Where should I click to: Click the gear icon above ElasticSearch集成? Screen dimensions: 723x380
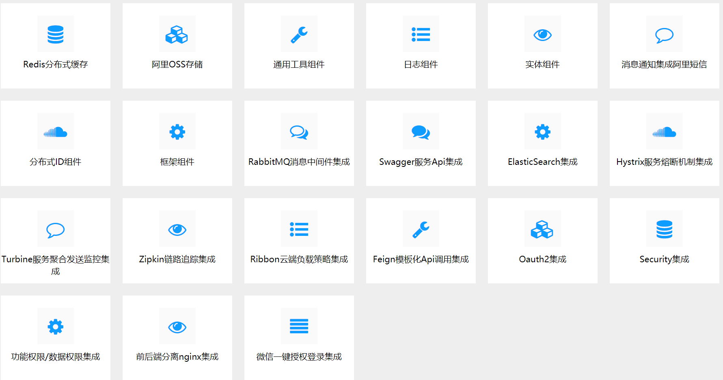click(543, 132)
